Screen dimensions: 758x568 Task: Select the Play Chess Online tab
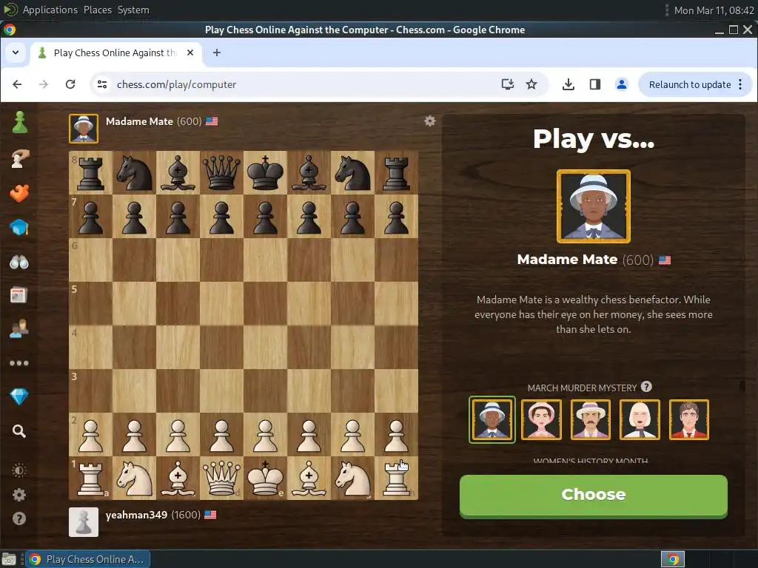point(116,53)
